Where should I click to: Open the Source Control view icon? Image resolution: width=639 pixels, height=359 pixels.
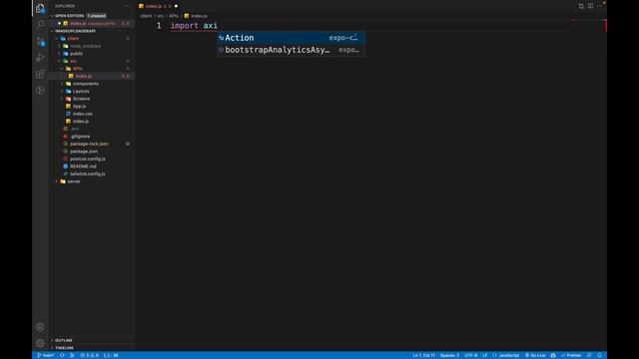click(x=40, y=41)
